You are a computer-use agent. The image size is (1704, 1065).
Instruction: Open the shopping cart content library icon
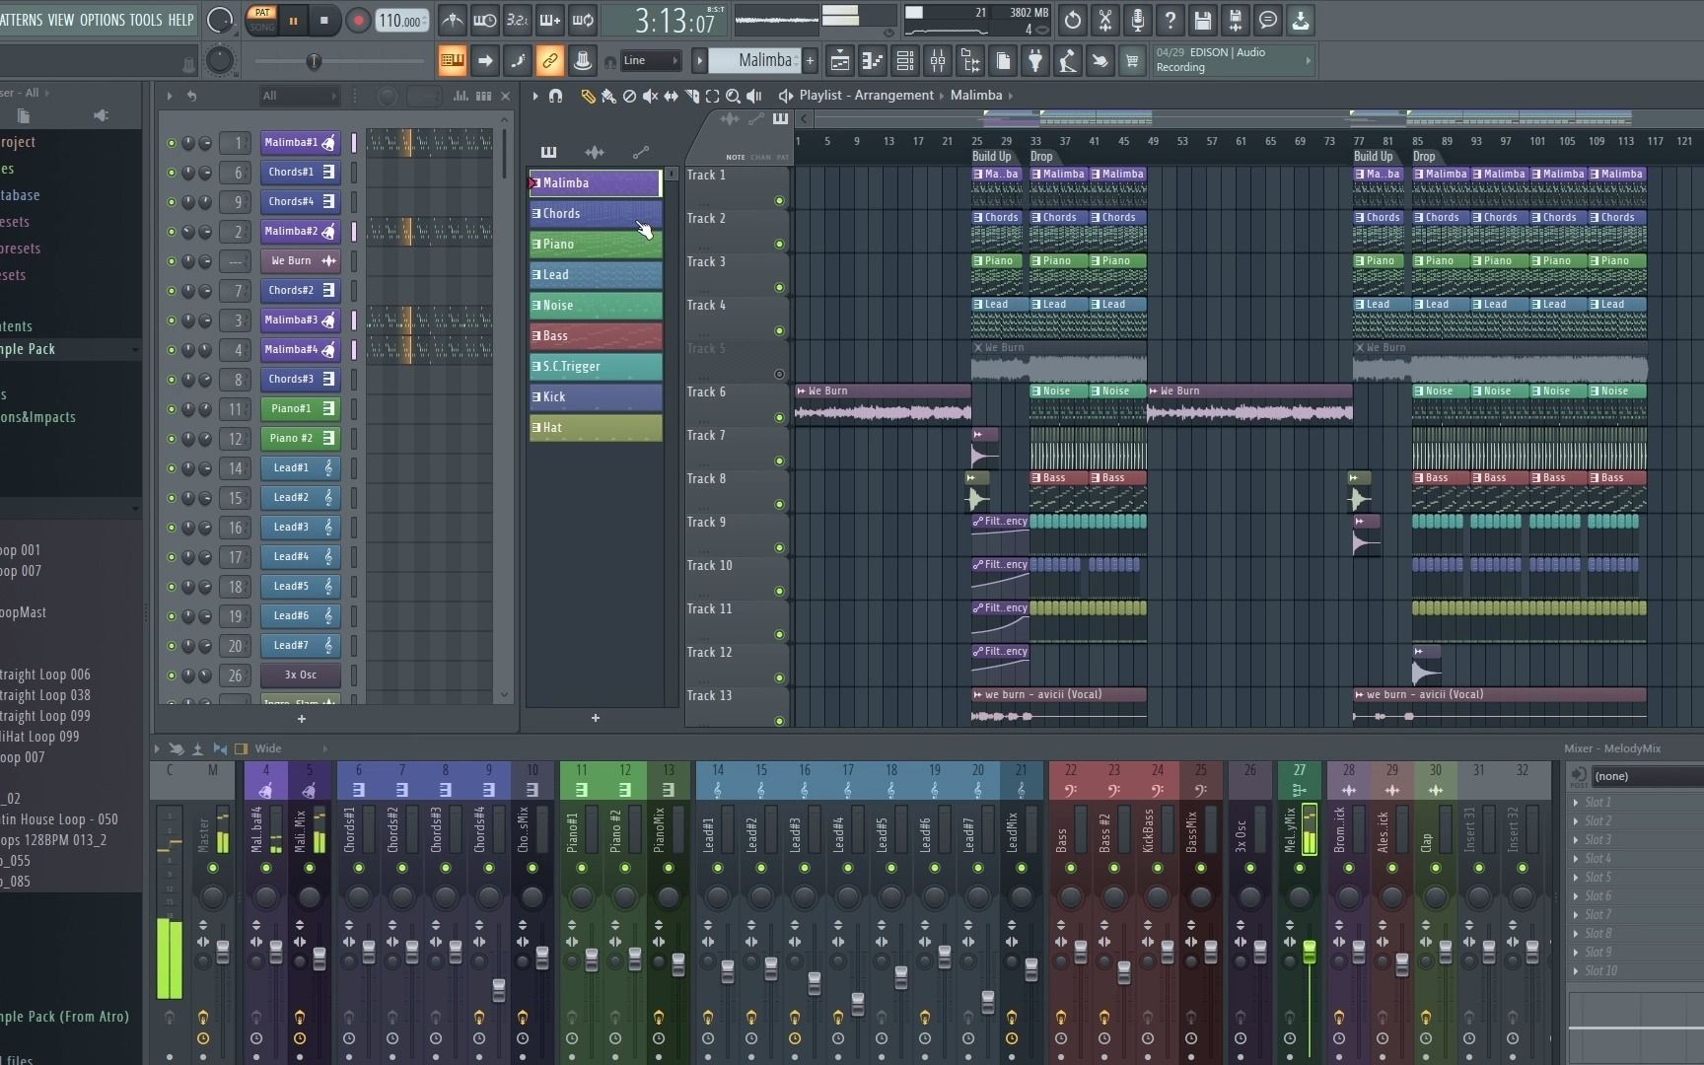[1132, 61]
